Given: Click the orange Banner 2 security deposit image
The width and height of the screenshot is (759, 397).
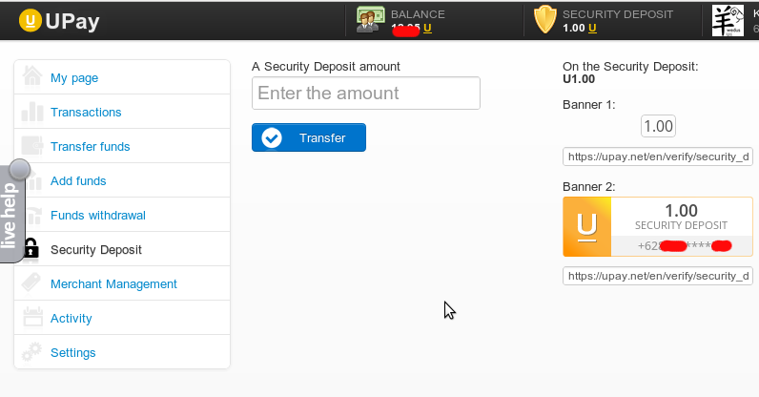Looking at the screenshot, I should [x=657, y=227].
